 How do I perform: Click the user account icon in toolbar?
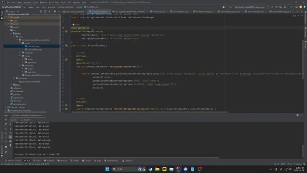[224, 7]
